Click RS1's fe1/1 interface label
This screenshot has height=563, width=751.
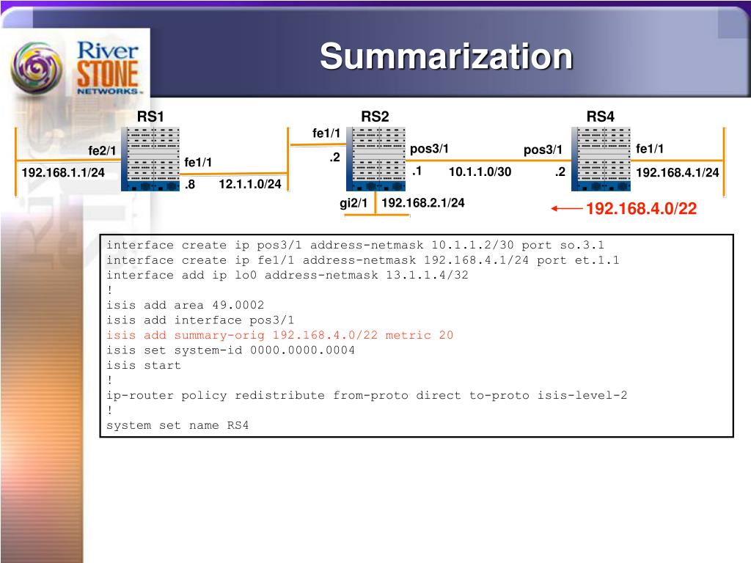coord(198,162)
